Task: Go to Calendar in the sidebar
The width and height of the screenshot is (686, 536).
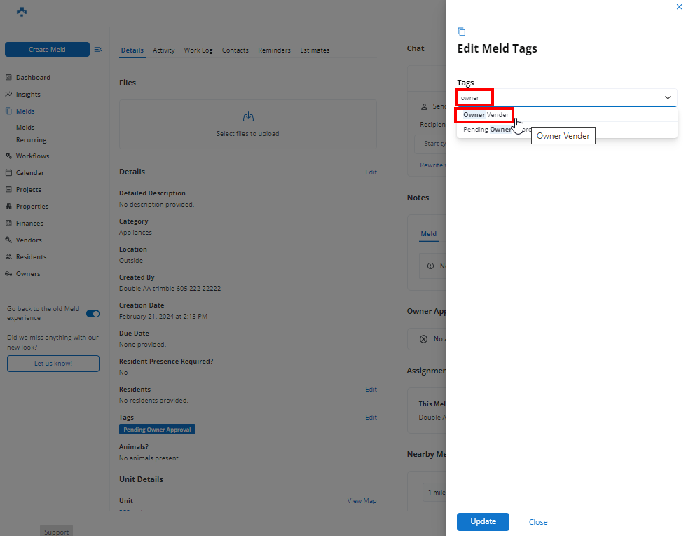Action: click(x=29, y=173)
